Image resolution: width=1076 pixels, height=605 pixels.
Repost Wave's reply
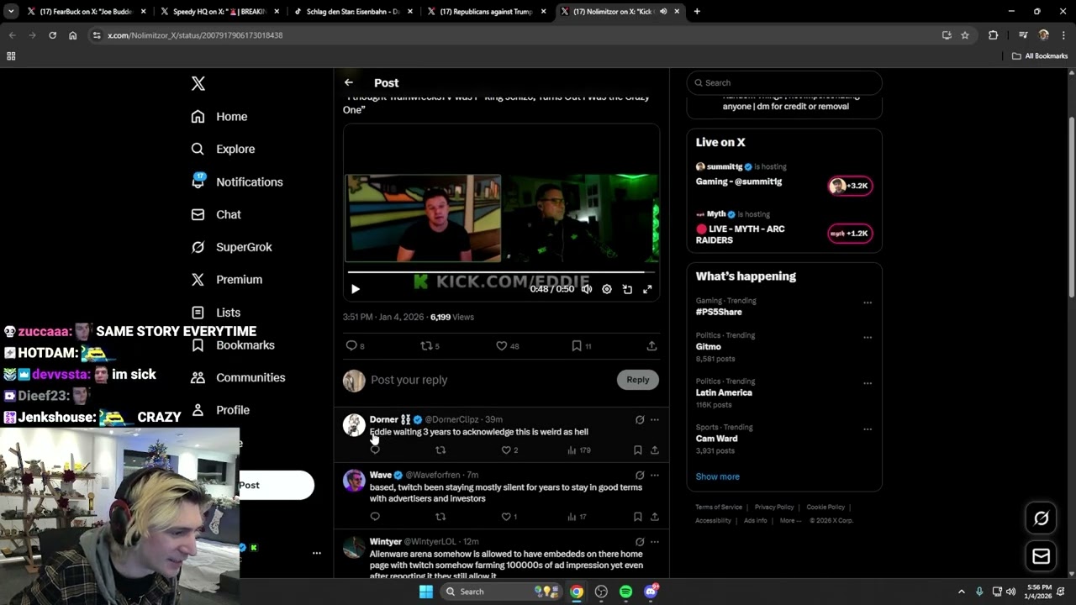440,517
